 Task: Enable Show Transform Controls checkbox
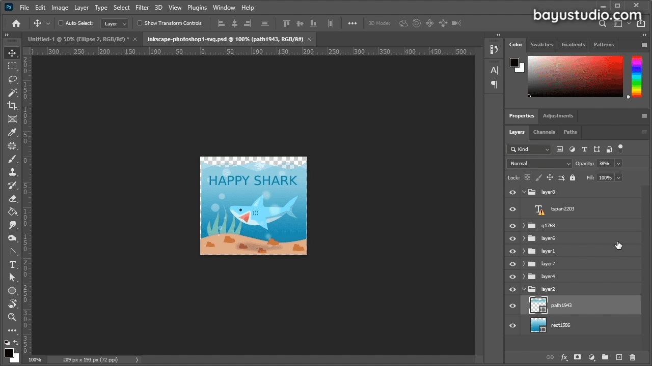140,23
